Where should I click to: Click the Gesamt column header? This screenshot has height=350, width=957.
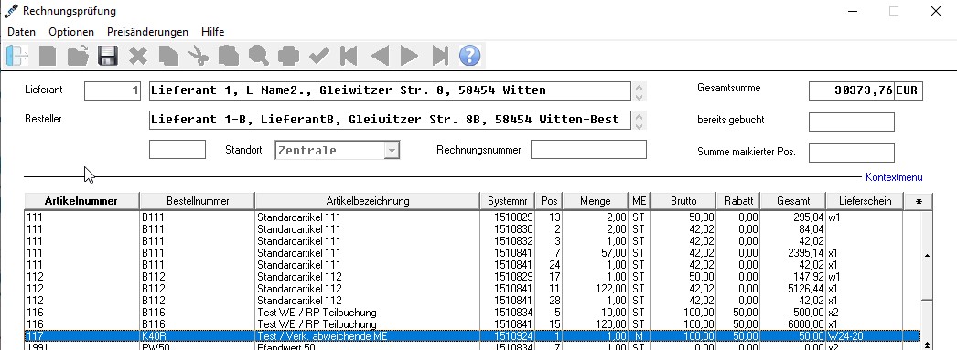tap(793, 201)
